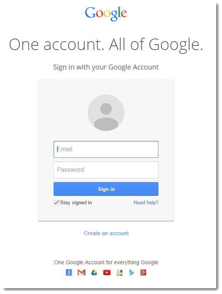
Task: Click the blue Google Search icon
Action: [x=69, y=273]
